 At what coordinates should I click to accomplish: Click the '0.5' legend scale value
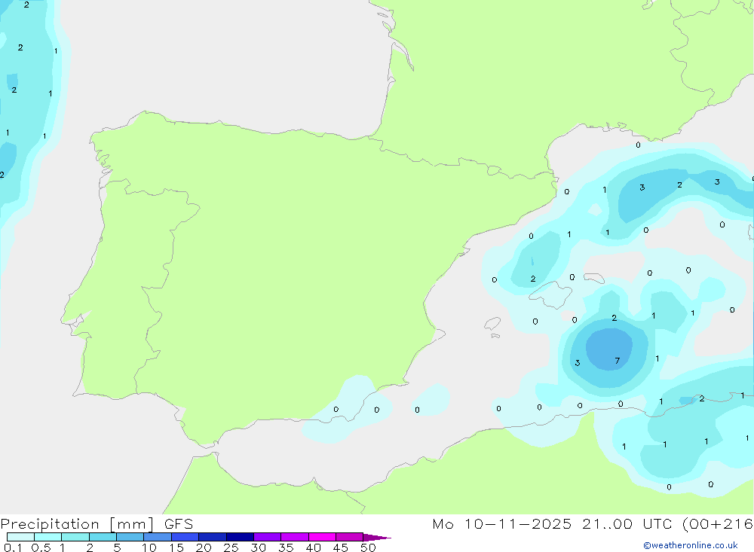(41, 547)
